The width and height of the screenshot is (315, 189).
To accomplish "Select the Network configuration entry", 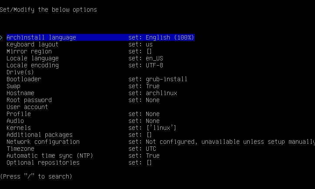I will coord(43,142).
